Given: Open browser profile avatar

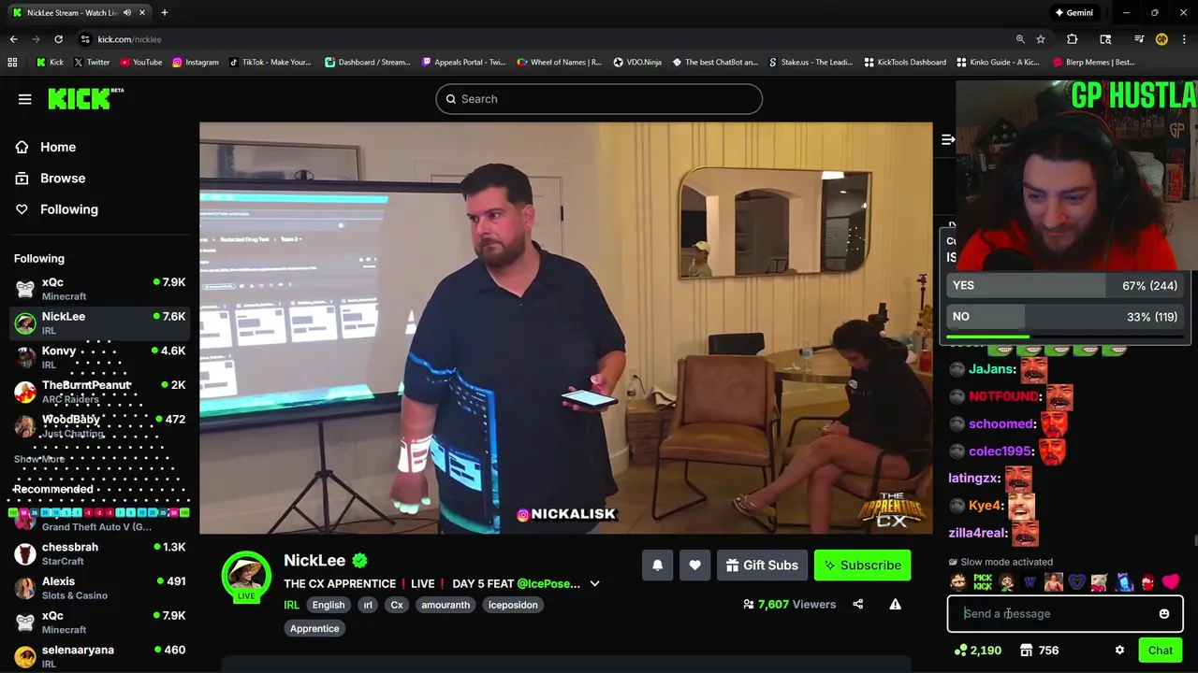Looking at the screenshot, I should click(x=1161, y=39).
